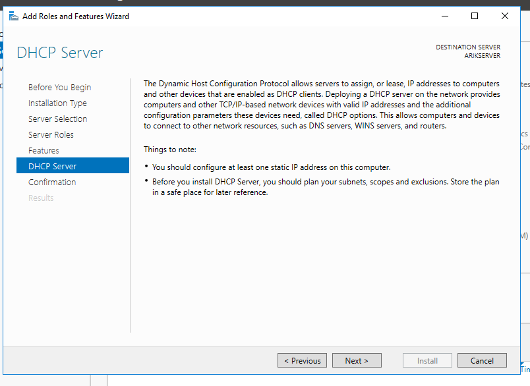Switch to the Server Roles step
530x386 pixels.
tap(51, 135)
